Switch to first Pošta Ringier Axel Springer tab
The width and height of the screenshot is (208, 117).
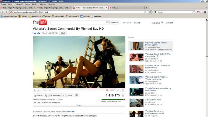pyautogui.click(x=18, y=8)
